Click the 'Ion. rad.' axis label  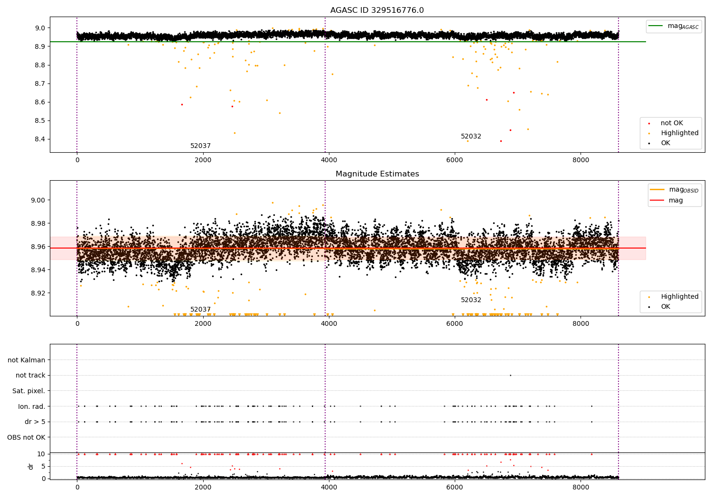coord(32,407)
